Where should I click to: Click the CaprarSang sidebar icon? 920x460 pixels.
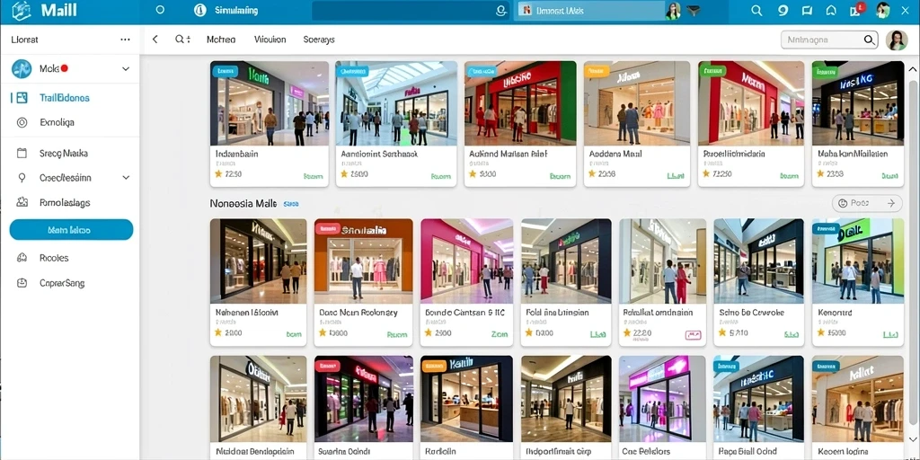[x=22, y=283]
